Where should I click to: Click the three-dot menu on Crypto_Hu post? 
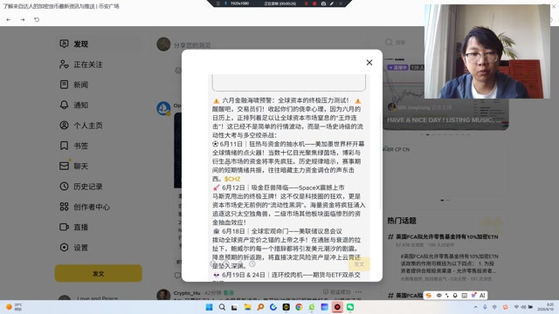pyautogui.click(x=359, y=292)
